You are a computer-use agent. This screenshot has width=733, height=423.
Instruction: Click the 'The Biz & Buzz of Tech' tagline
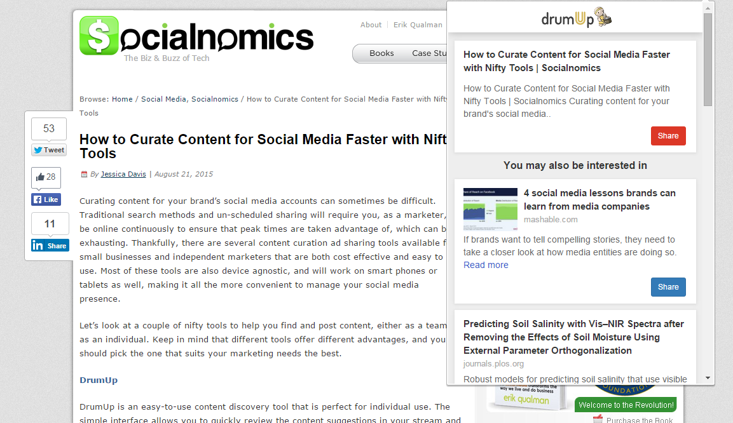(x=167, y=58)
